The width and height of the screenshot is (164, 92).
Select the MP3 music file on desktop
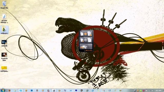coord(4,18)
